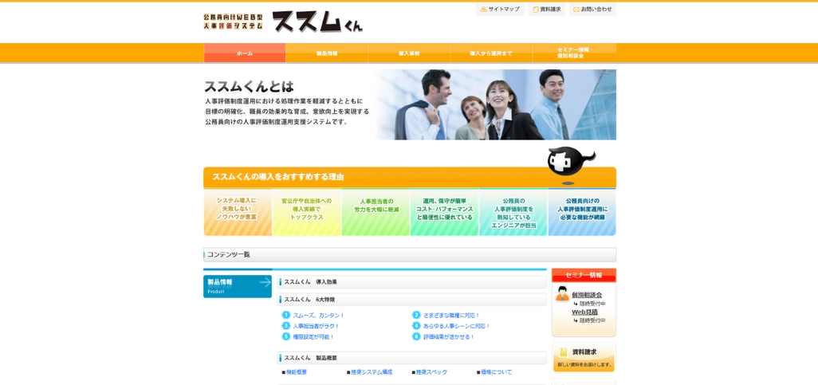Click the セミナー情報 red sidebar header
The width and height of the screenshot is (818, 385).
584,275
